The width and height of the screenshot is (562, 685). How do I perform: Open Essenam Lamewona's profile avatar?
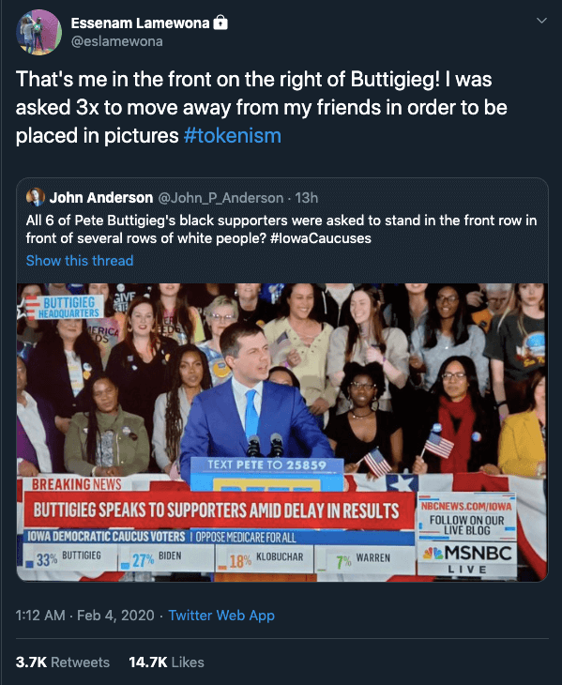pos(38,32)
